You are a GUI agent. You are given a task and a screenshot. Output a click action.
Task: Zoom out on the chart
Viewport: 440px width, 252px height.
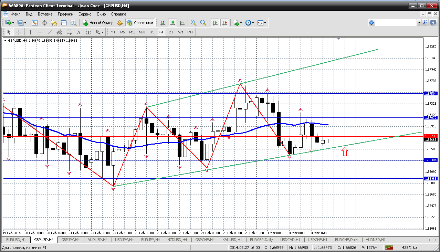[x=203, y=23]
